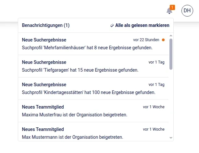Click the notification list scrollbar thumb

point(171,53)
